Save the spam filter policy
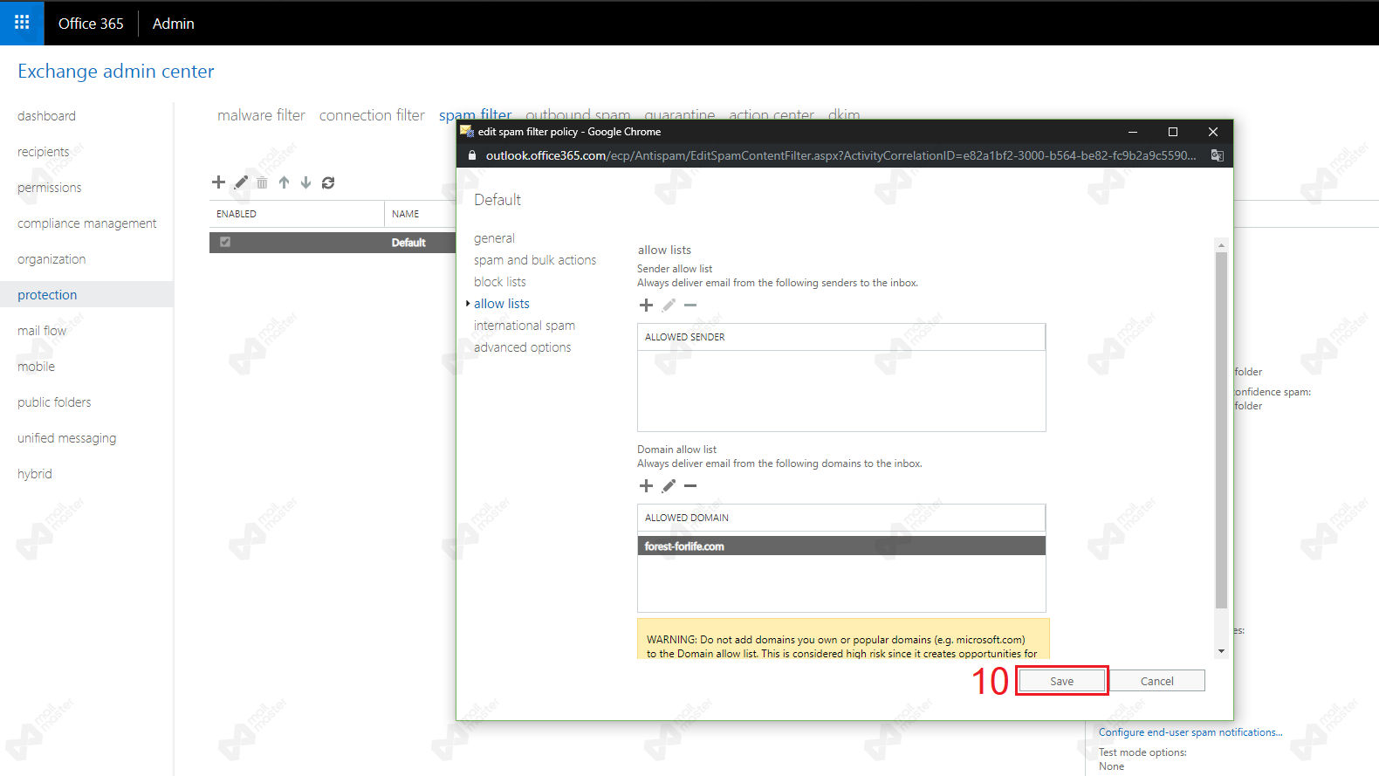1379x776 pixels. click(x=1062, y=681)
